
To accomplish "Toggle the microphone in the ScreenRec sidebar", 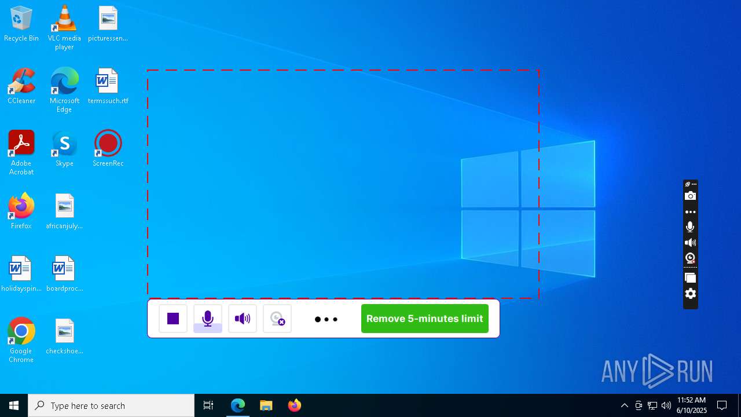I will 690,227.
